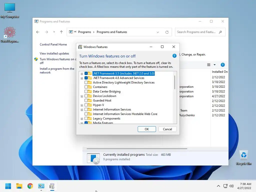Click the hidden breadcrumb chevron «
Image resolution: width=256 pixels, height=192 pixels.
point(75,32)
